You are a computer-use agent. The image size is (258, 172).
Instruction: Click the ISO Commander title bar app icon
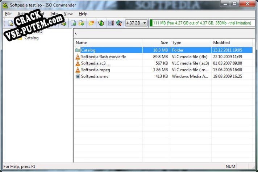[5, 5]
